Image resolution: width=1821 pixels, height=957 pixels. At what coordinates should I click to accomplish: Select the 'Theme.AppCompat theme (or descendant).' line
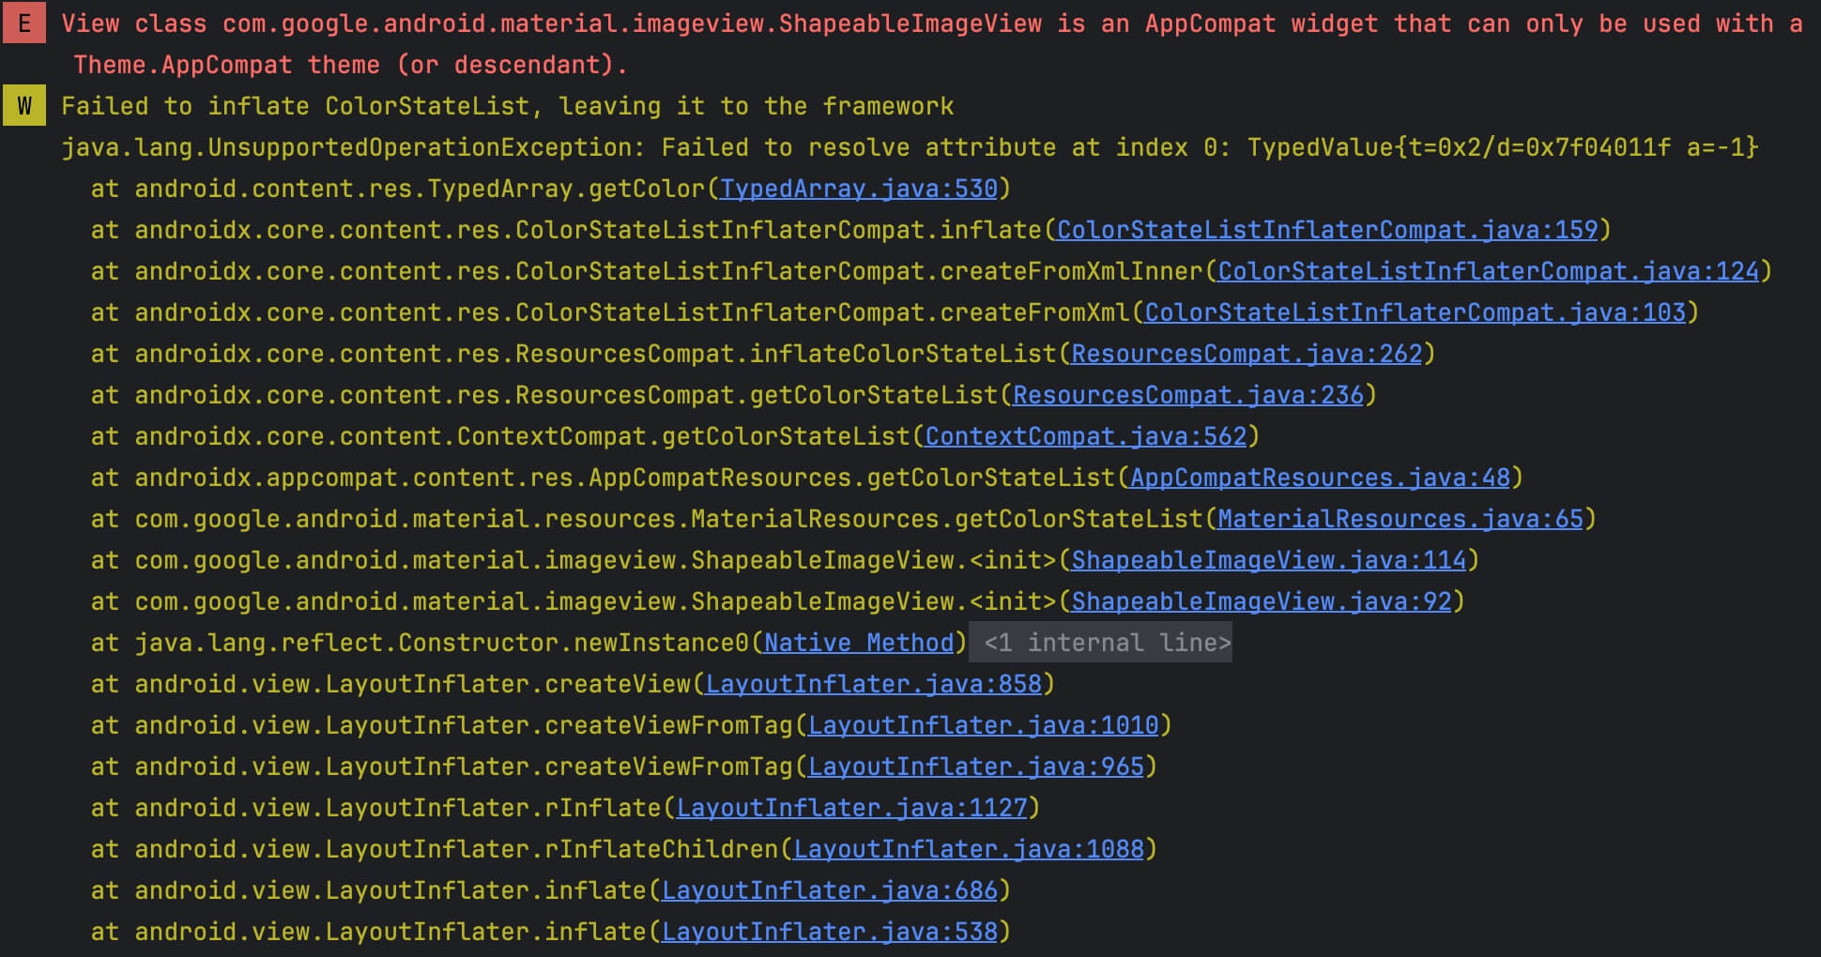tap(350, 65)
